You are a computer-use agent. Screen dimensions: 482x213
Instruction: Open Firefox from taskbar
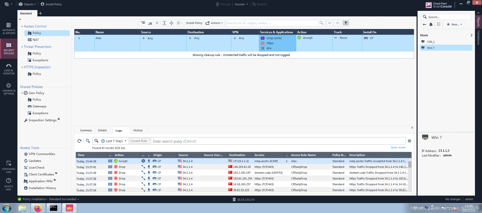coord(38,208)
